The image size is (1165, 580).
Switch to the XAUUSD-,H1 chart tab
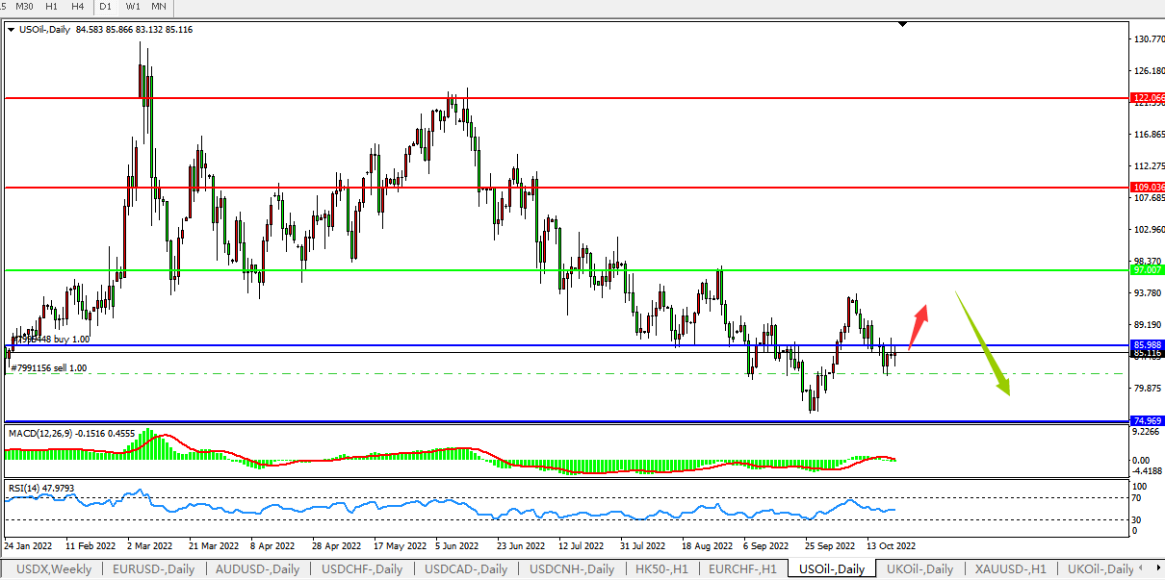coord(1009,569)
